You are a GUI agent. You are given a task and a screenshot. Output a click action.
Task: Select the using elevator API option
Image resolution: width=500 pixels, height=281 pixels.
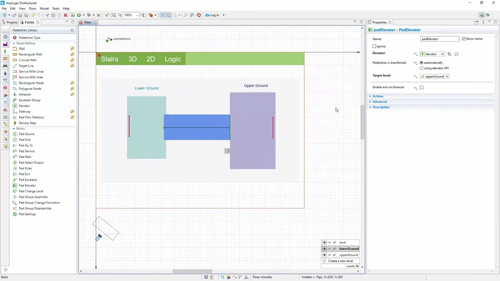tap(421, 68)
